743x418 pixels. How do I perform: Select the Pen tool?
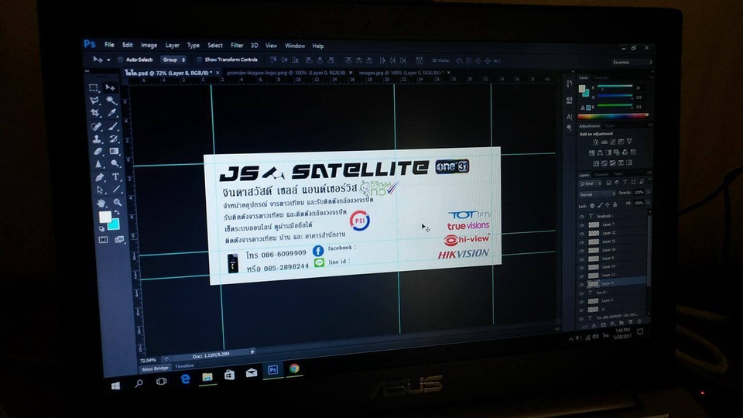click(x=99, y=178)
